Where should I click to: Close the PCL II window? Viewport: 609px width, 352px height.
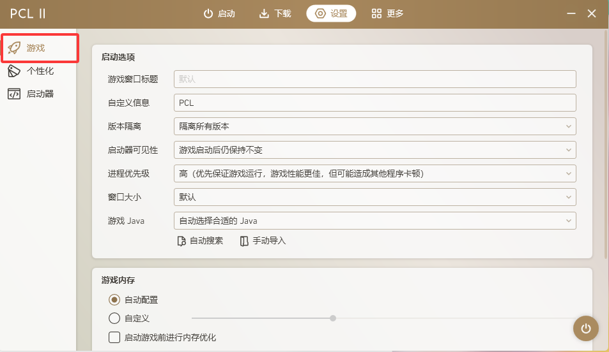tap(592, 13)
